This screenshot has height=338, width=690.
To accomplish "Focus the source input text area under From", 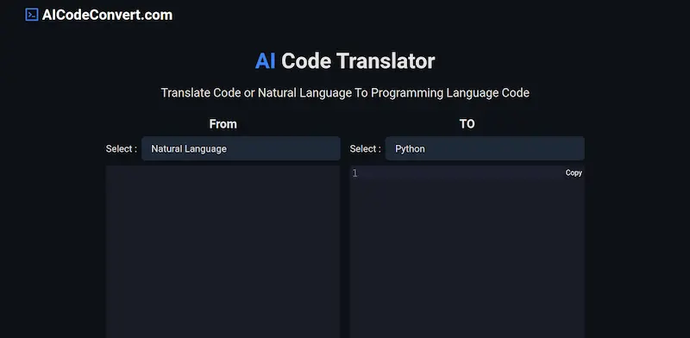I will [223, 252].
